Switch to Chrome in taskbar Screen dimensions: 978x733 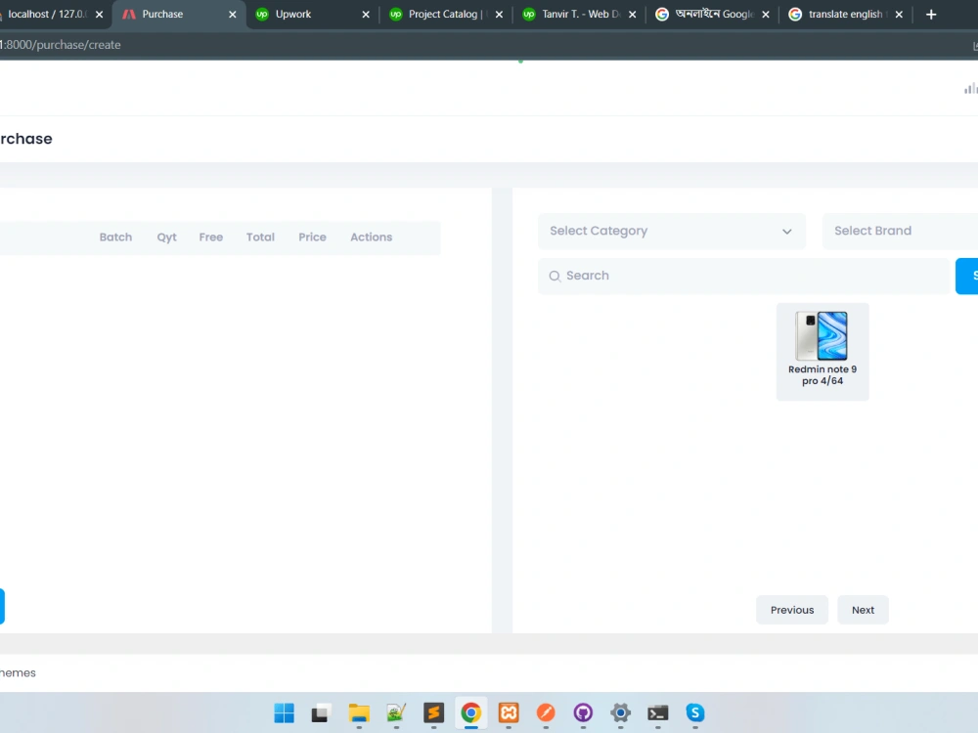point(471,712)
